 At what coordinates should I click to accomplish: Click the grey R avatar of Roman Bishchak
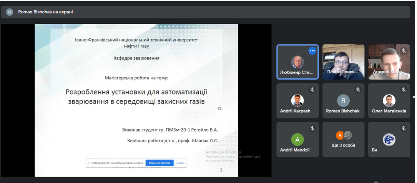point(343,101)
